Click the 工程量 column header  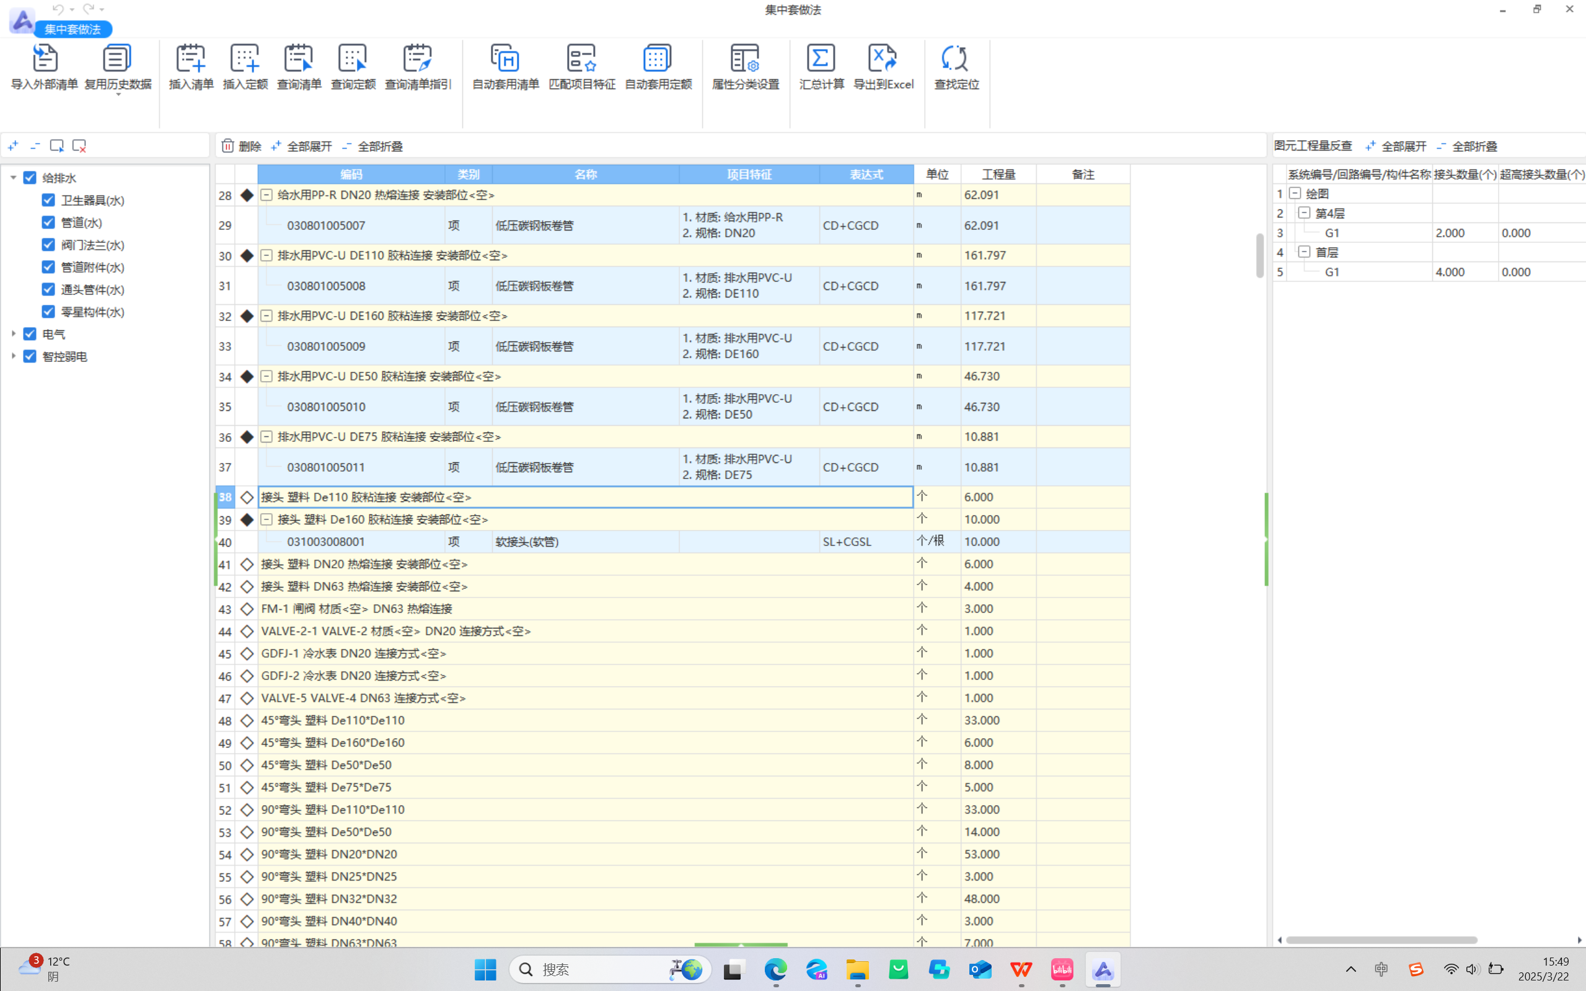(998, 174)
